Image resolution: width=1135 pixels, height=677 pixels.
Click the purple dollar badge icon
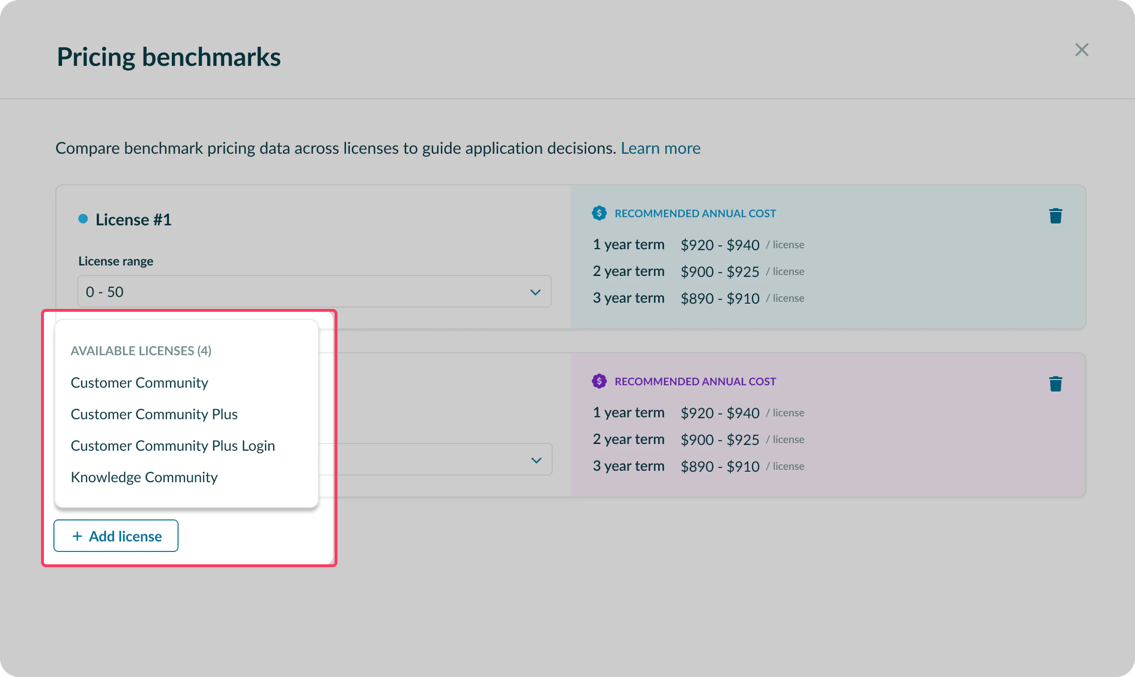coord(599,381)
